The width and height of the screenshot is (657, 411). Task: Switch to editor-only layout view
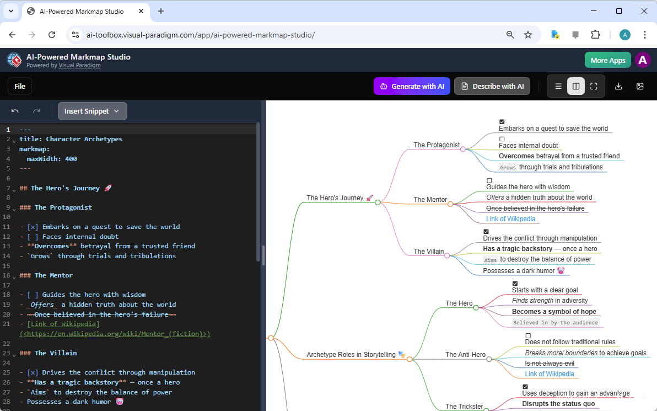tap(558, 86)
